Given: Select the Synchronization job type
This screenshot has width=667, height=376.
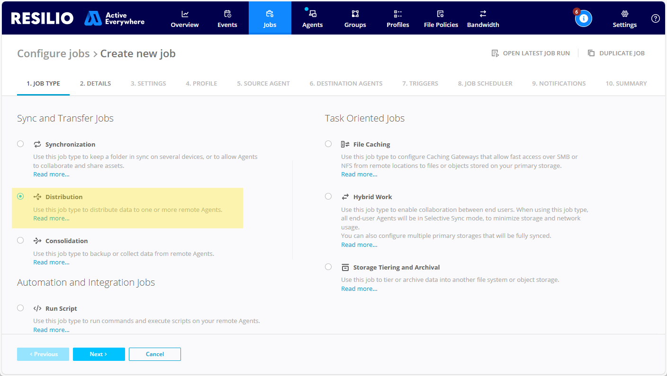Looking at the screenshot, I should coord(20,143).
